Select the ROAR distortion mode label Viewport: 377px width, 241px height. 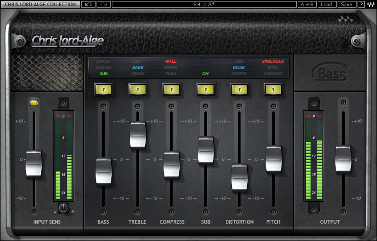click(239, 67)
